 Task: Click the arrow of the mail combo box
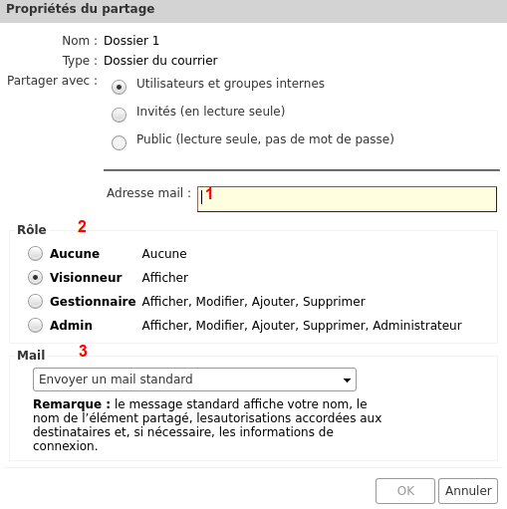point(347,380)
